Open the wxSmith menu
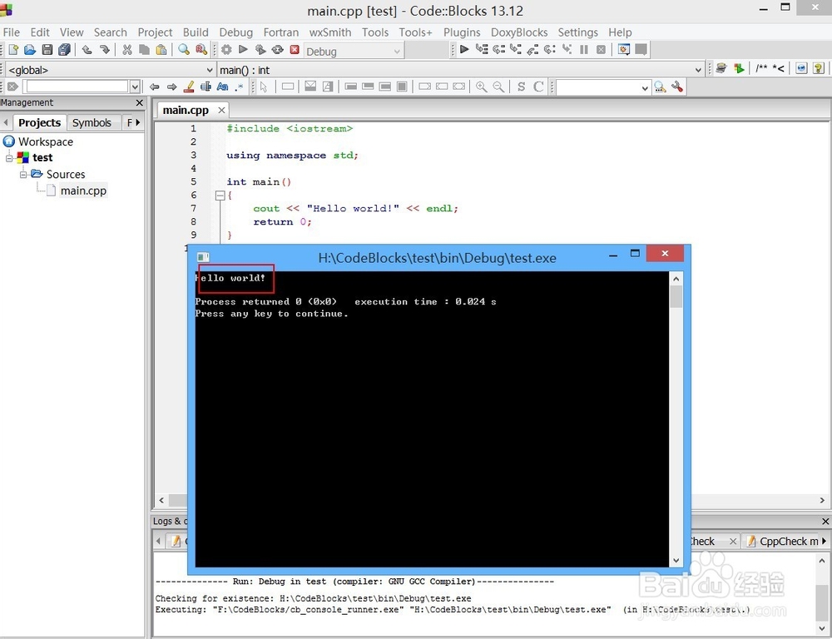The height and width of the screenshot is (639, 832). [x=330, y=32]
